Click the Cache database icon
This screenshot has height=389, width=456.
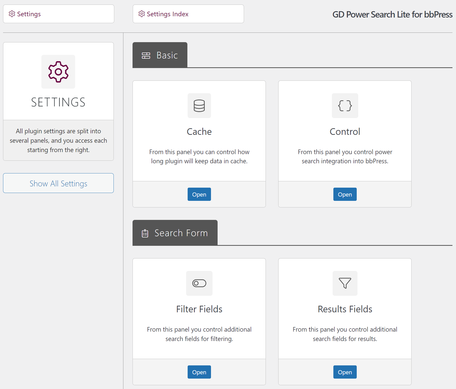click(199, 106)
